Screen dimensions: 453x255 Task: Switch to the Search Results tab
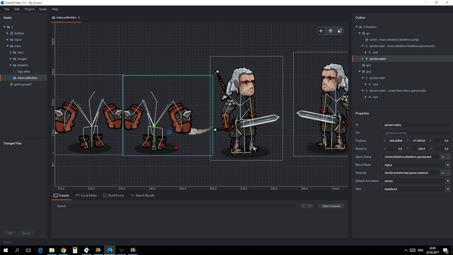[143, 195]
